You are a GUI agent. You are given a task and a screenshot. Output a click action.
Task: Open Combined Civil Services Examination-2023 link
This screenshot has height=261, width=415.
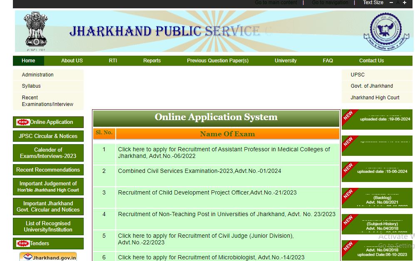[x=199, y=171]
